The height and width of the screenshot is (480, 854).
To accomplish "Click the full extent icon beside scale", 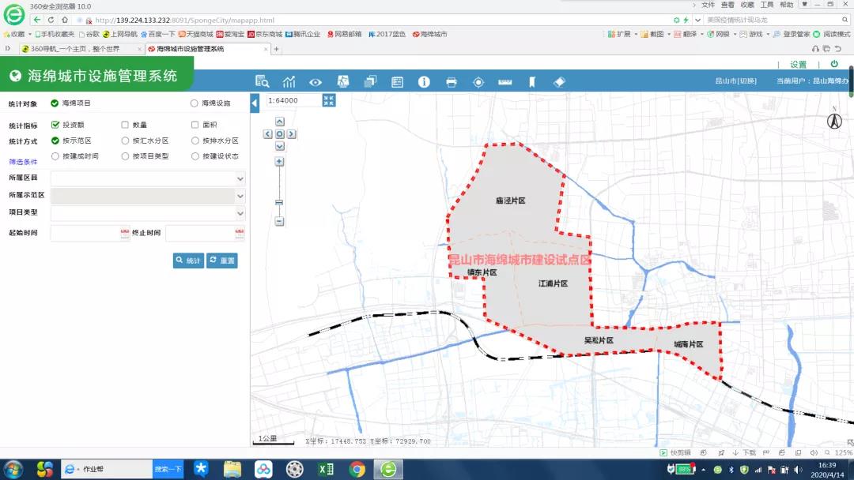I will (x=330, y=100).
